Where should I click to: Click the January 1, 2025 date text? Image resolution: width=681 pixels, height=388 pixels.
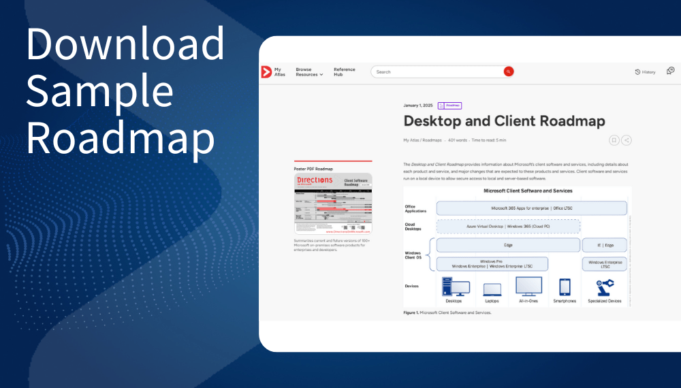click(x=418, y=106)
